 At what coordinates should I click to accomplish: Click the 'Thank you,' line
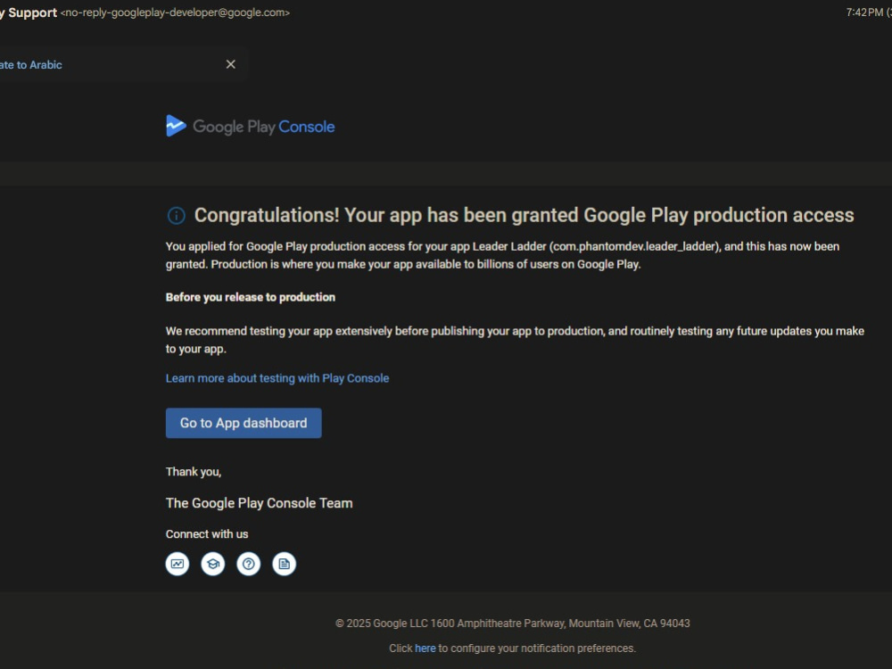tap(194, 472)
